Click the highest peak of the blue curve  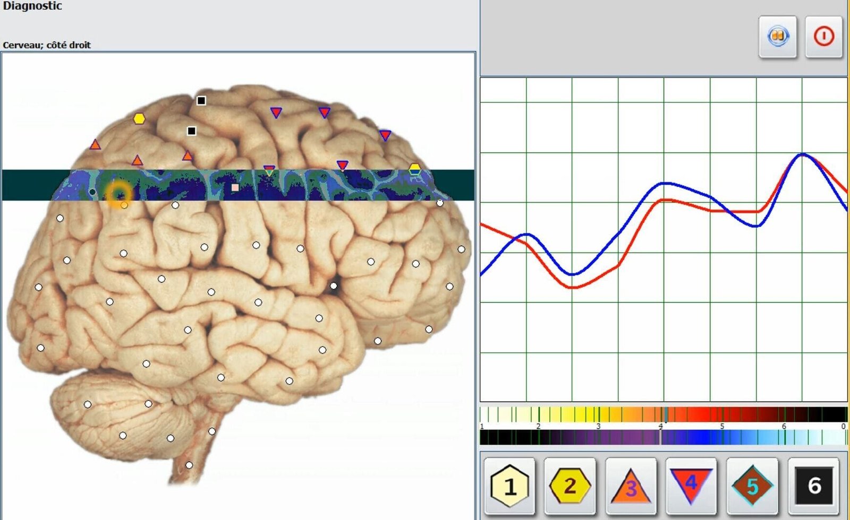coord(803,154)
